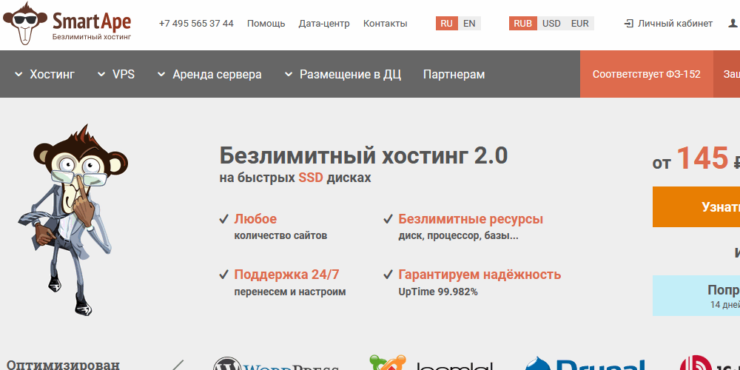Image resolution: width=740 pixels, height=370 pixels.
Task: Click the UpTime 99.982% text
Action: 438,292
